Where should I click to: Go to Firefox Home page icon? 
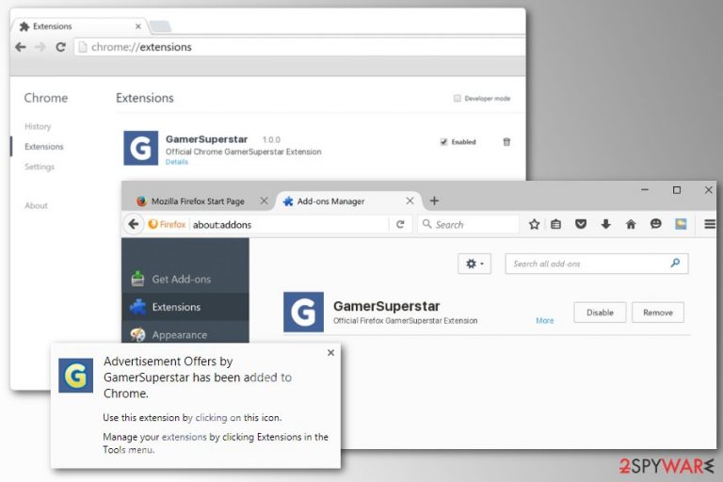point(631,224)
